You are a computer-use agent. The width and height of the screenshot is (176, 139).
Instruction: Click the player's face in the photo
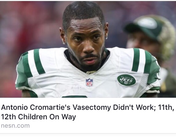pyautogui.click(x=85, y=43)
